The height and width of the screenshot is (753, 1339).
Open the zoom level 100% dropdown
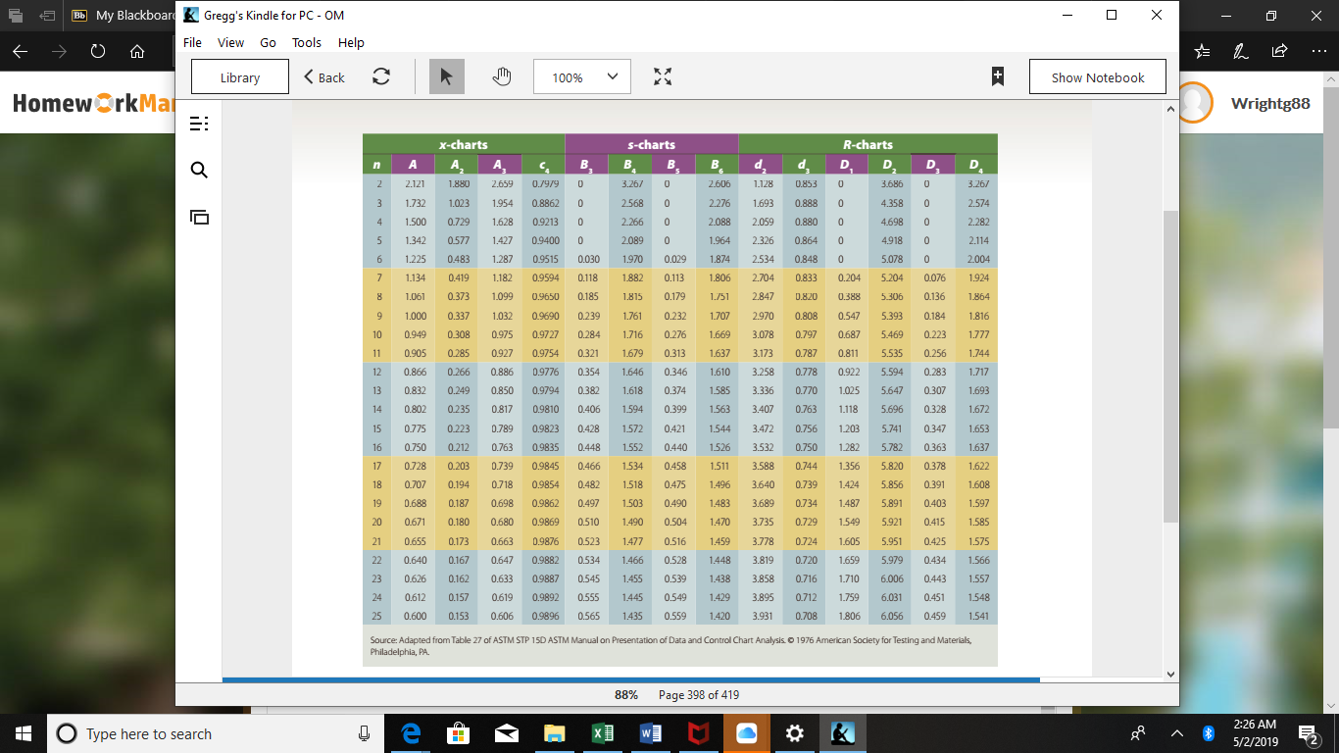click(582, 76)
